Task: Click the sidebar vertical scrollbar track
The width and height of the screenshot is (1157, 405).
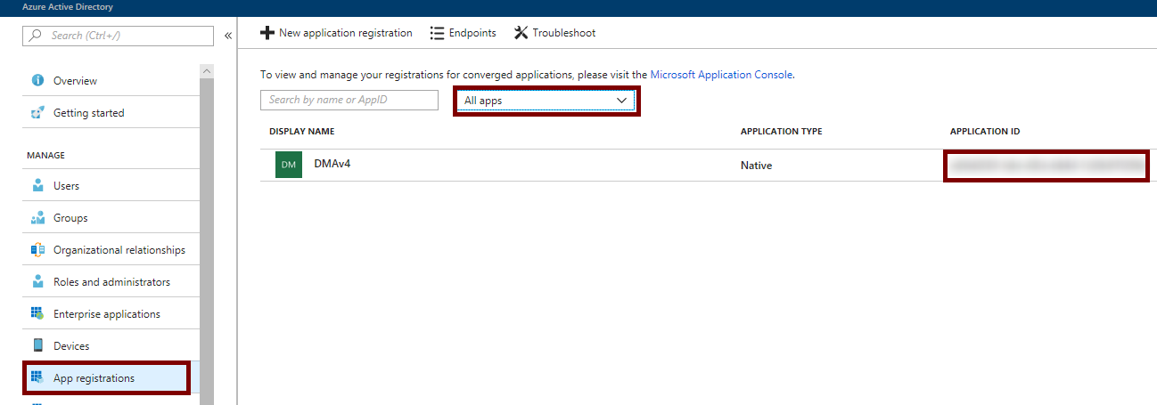Action: (208, 240)
